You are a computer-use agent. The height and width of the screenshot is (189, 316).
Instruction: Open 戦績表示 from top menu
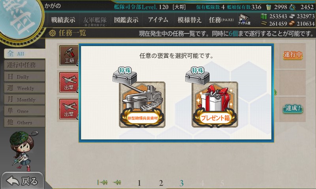(x=63, y=20)
